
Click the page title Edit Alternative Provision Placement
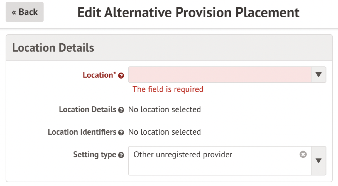click(x=188, y=12)
